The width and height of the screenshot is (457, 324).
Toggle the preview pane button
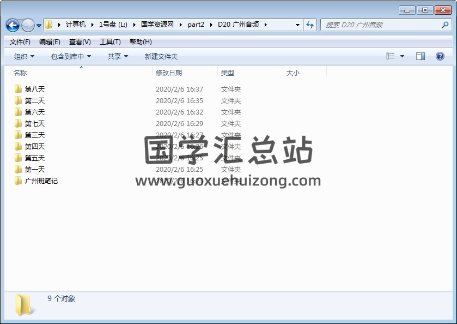[421, 56]
